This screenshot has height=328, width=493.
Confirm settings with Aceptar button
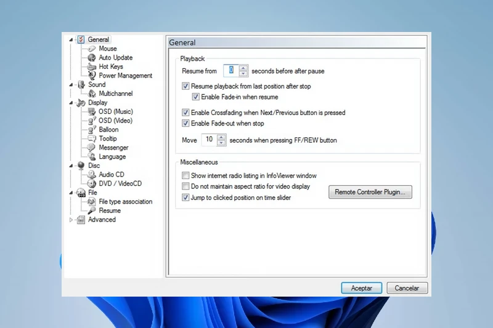pyautogui.click(x=362, y=288)
